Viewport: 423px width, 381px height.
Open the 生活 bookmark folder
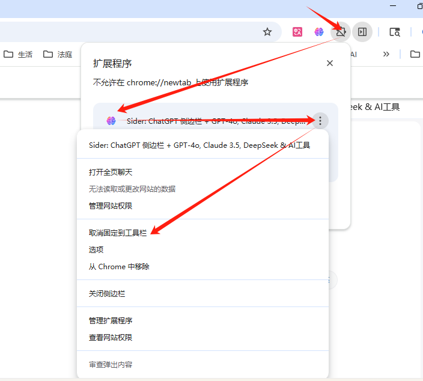(x=18, y=54)
